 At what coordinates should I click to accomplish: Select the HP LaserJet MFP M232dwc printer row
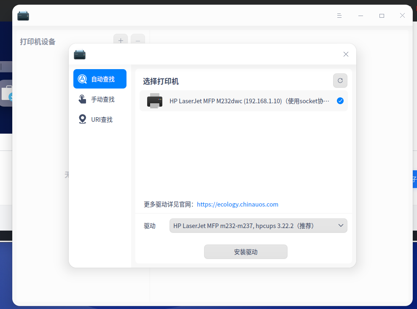[244, 101]
